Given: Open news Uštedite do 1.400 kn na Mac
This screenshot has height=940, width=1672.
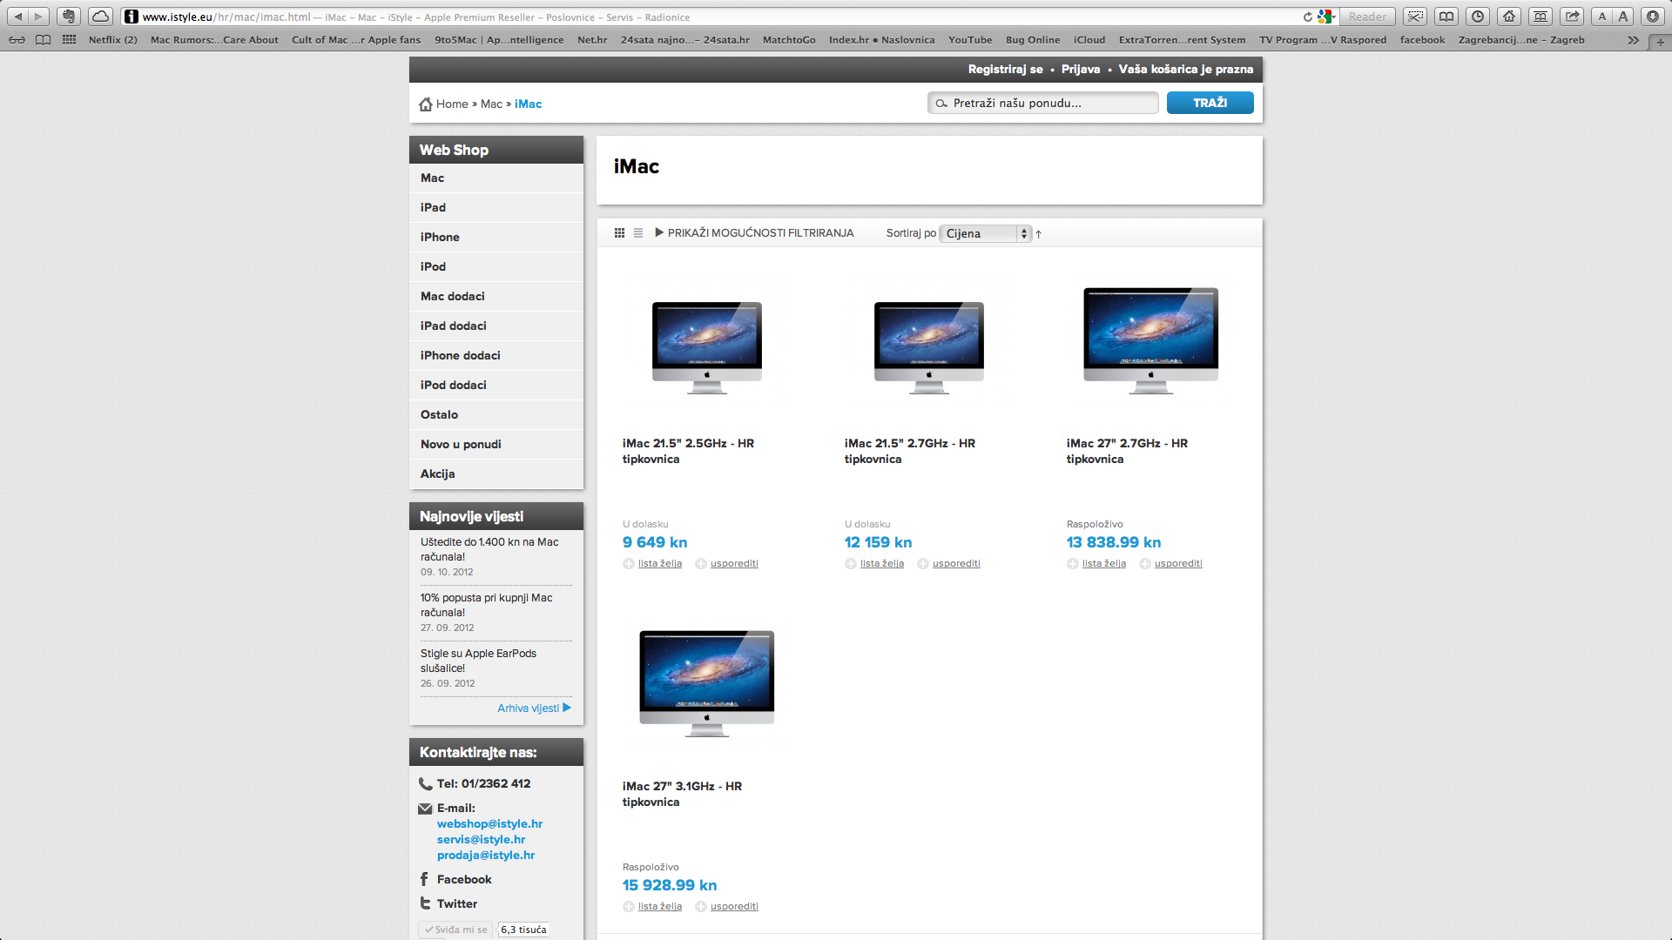Looking at the screenshot, I should click(x=489, y=549).
